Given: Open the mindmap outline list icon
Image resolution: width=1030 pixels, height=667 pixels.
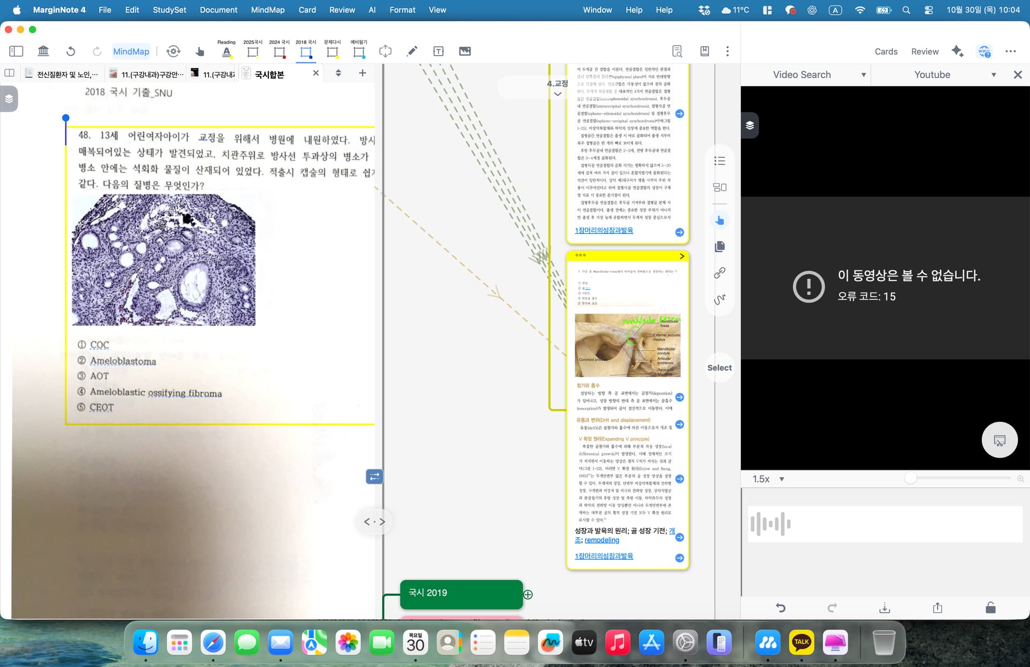Looking at the screenshot, I should 719,161.
